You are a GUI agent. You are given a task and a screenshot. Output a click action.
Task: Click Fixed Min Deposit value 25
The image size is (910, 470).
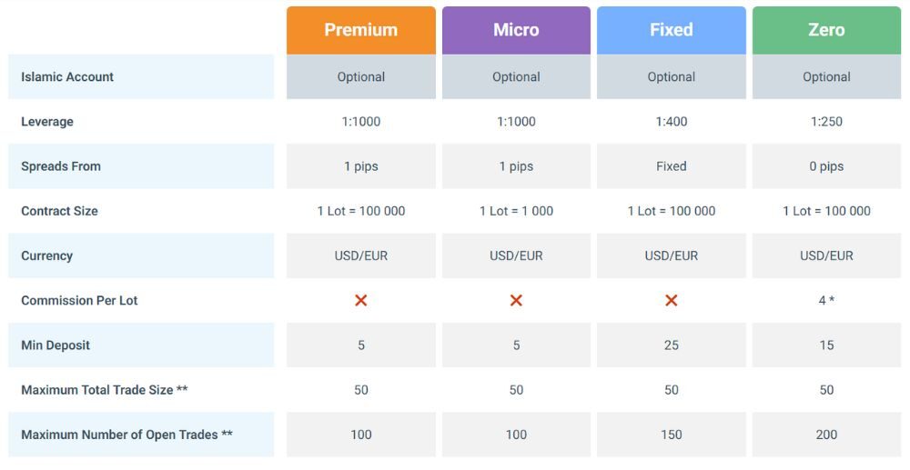tap(672, 345)
